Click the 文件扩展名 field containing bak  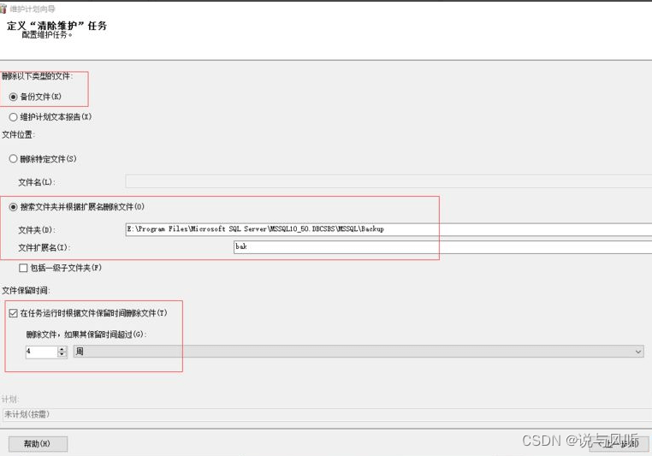click(x=442, y=247)
